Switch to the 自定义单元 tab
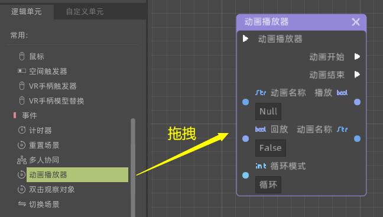Image resolution: width=383 pixels, height=217 pixels. coord(85,11)
